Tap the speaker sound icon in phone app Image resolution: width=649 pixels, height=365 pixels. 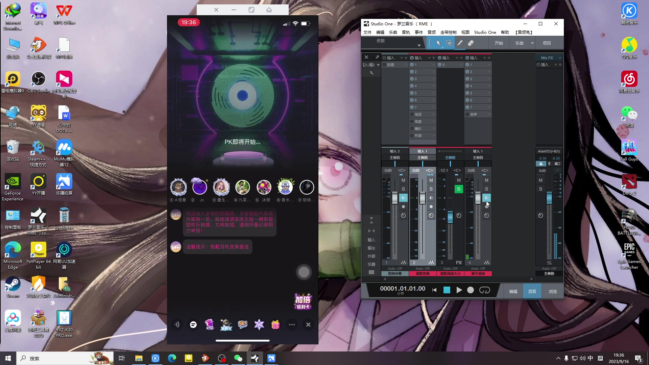click(177, 324)
